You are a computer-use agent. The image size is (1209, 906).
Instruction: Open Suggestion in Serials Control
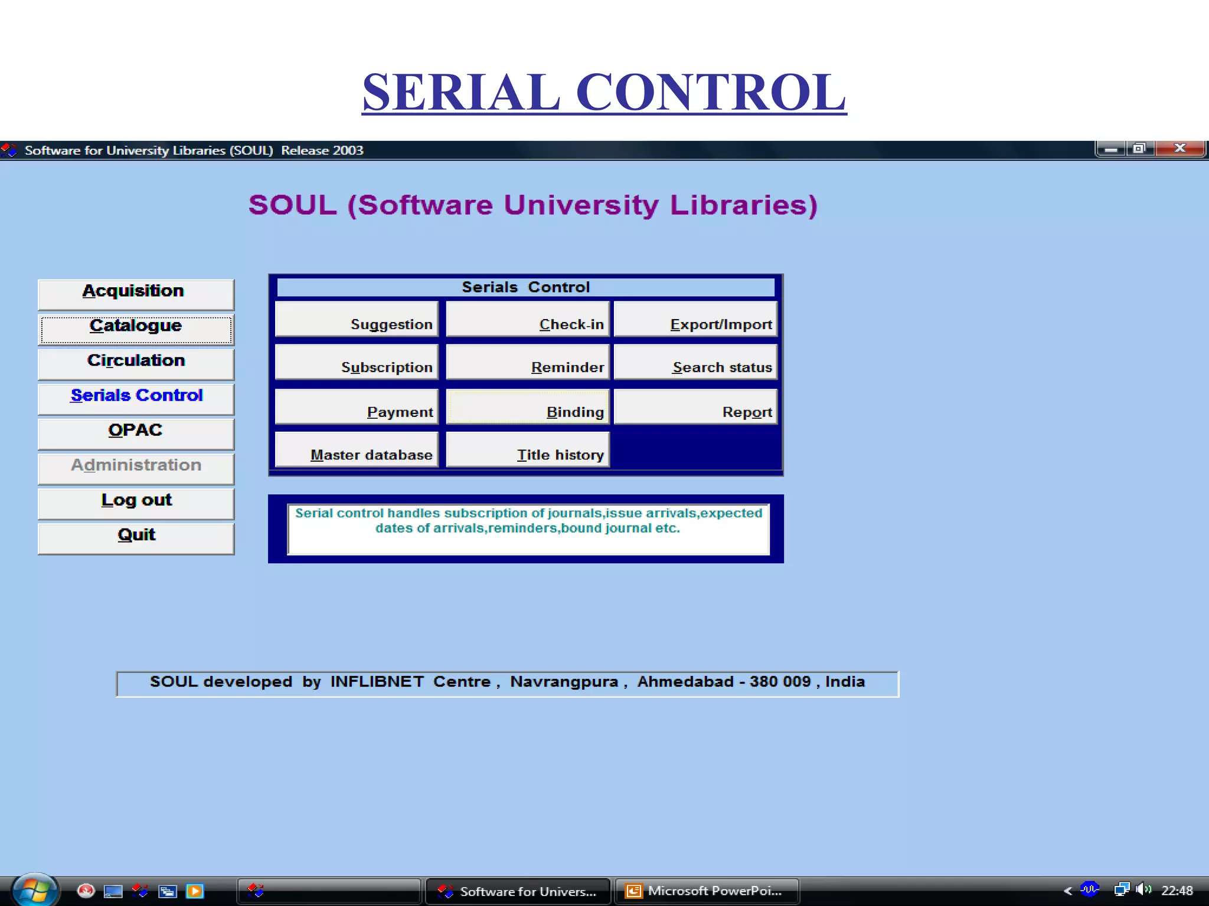[x=357, y=319]
